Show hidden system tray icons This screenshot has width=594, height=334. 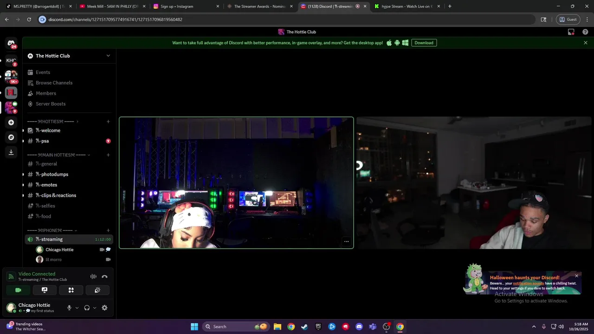pyautogui.click(x=534, y=327)
